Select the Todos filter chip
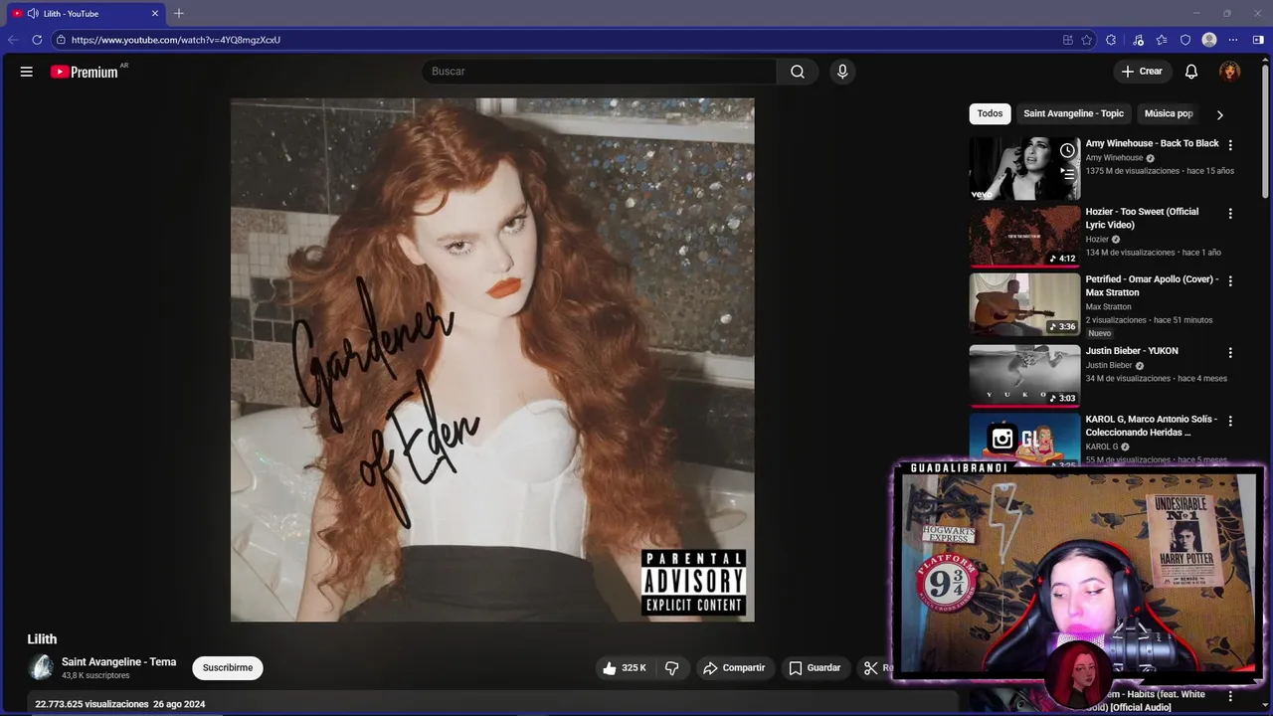 click(x=990, y=113)
